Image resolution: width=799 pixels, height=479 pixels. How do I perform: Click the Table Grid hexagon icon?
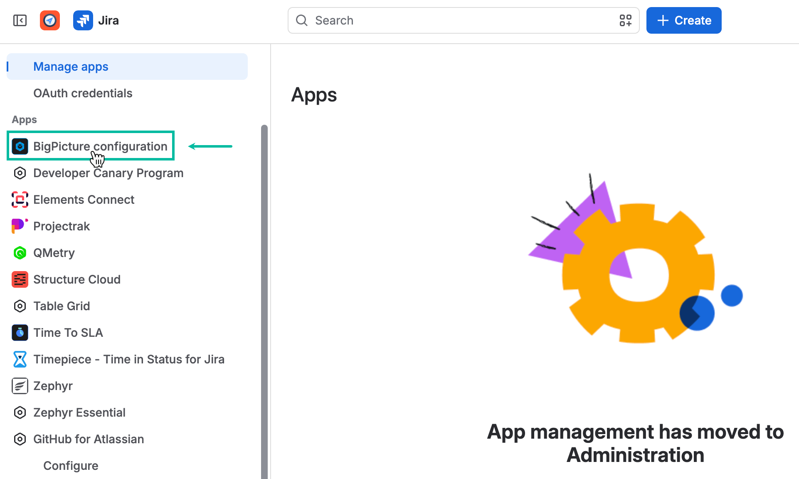[20, 306]
